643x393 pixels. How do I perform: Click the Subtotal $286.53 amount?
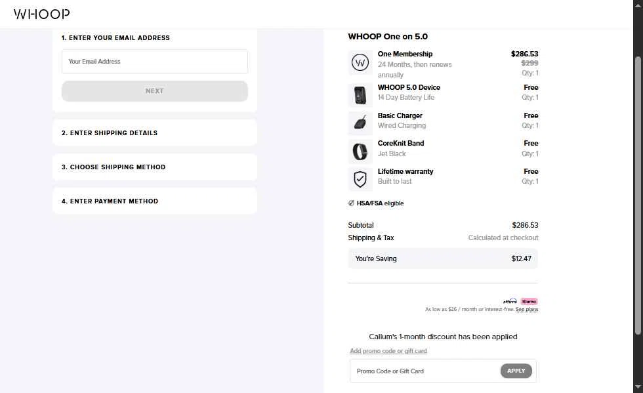525,225
